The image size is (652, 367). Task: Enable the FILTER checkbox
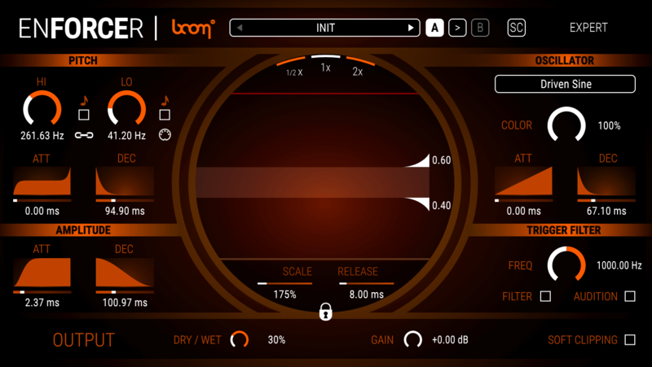545,296
